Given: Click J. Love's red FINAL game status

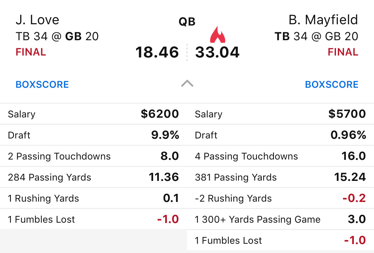Looking at the screenshot, I should [31, 52].
